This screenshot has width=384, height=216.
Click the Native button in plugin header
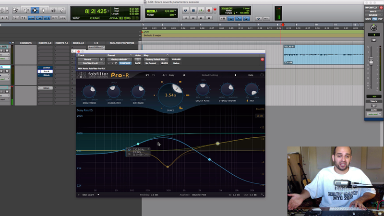tap(176, 63)
